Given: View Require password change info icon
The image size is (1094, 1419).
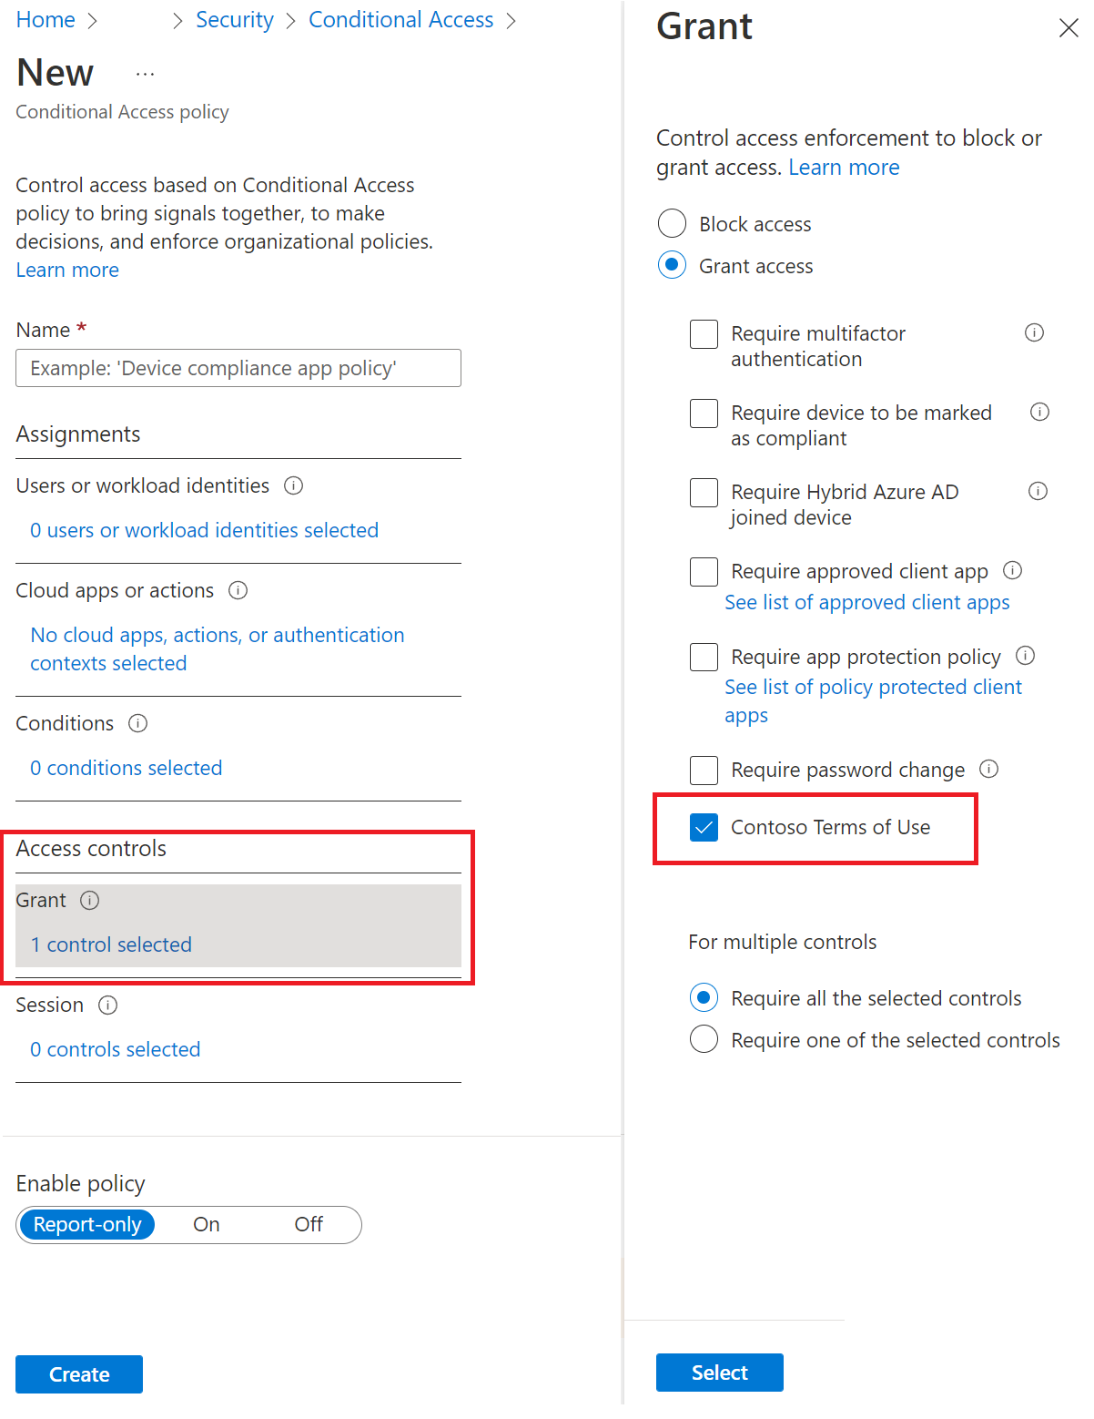Looking at the screenshot, I should (988, 769).
